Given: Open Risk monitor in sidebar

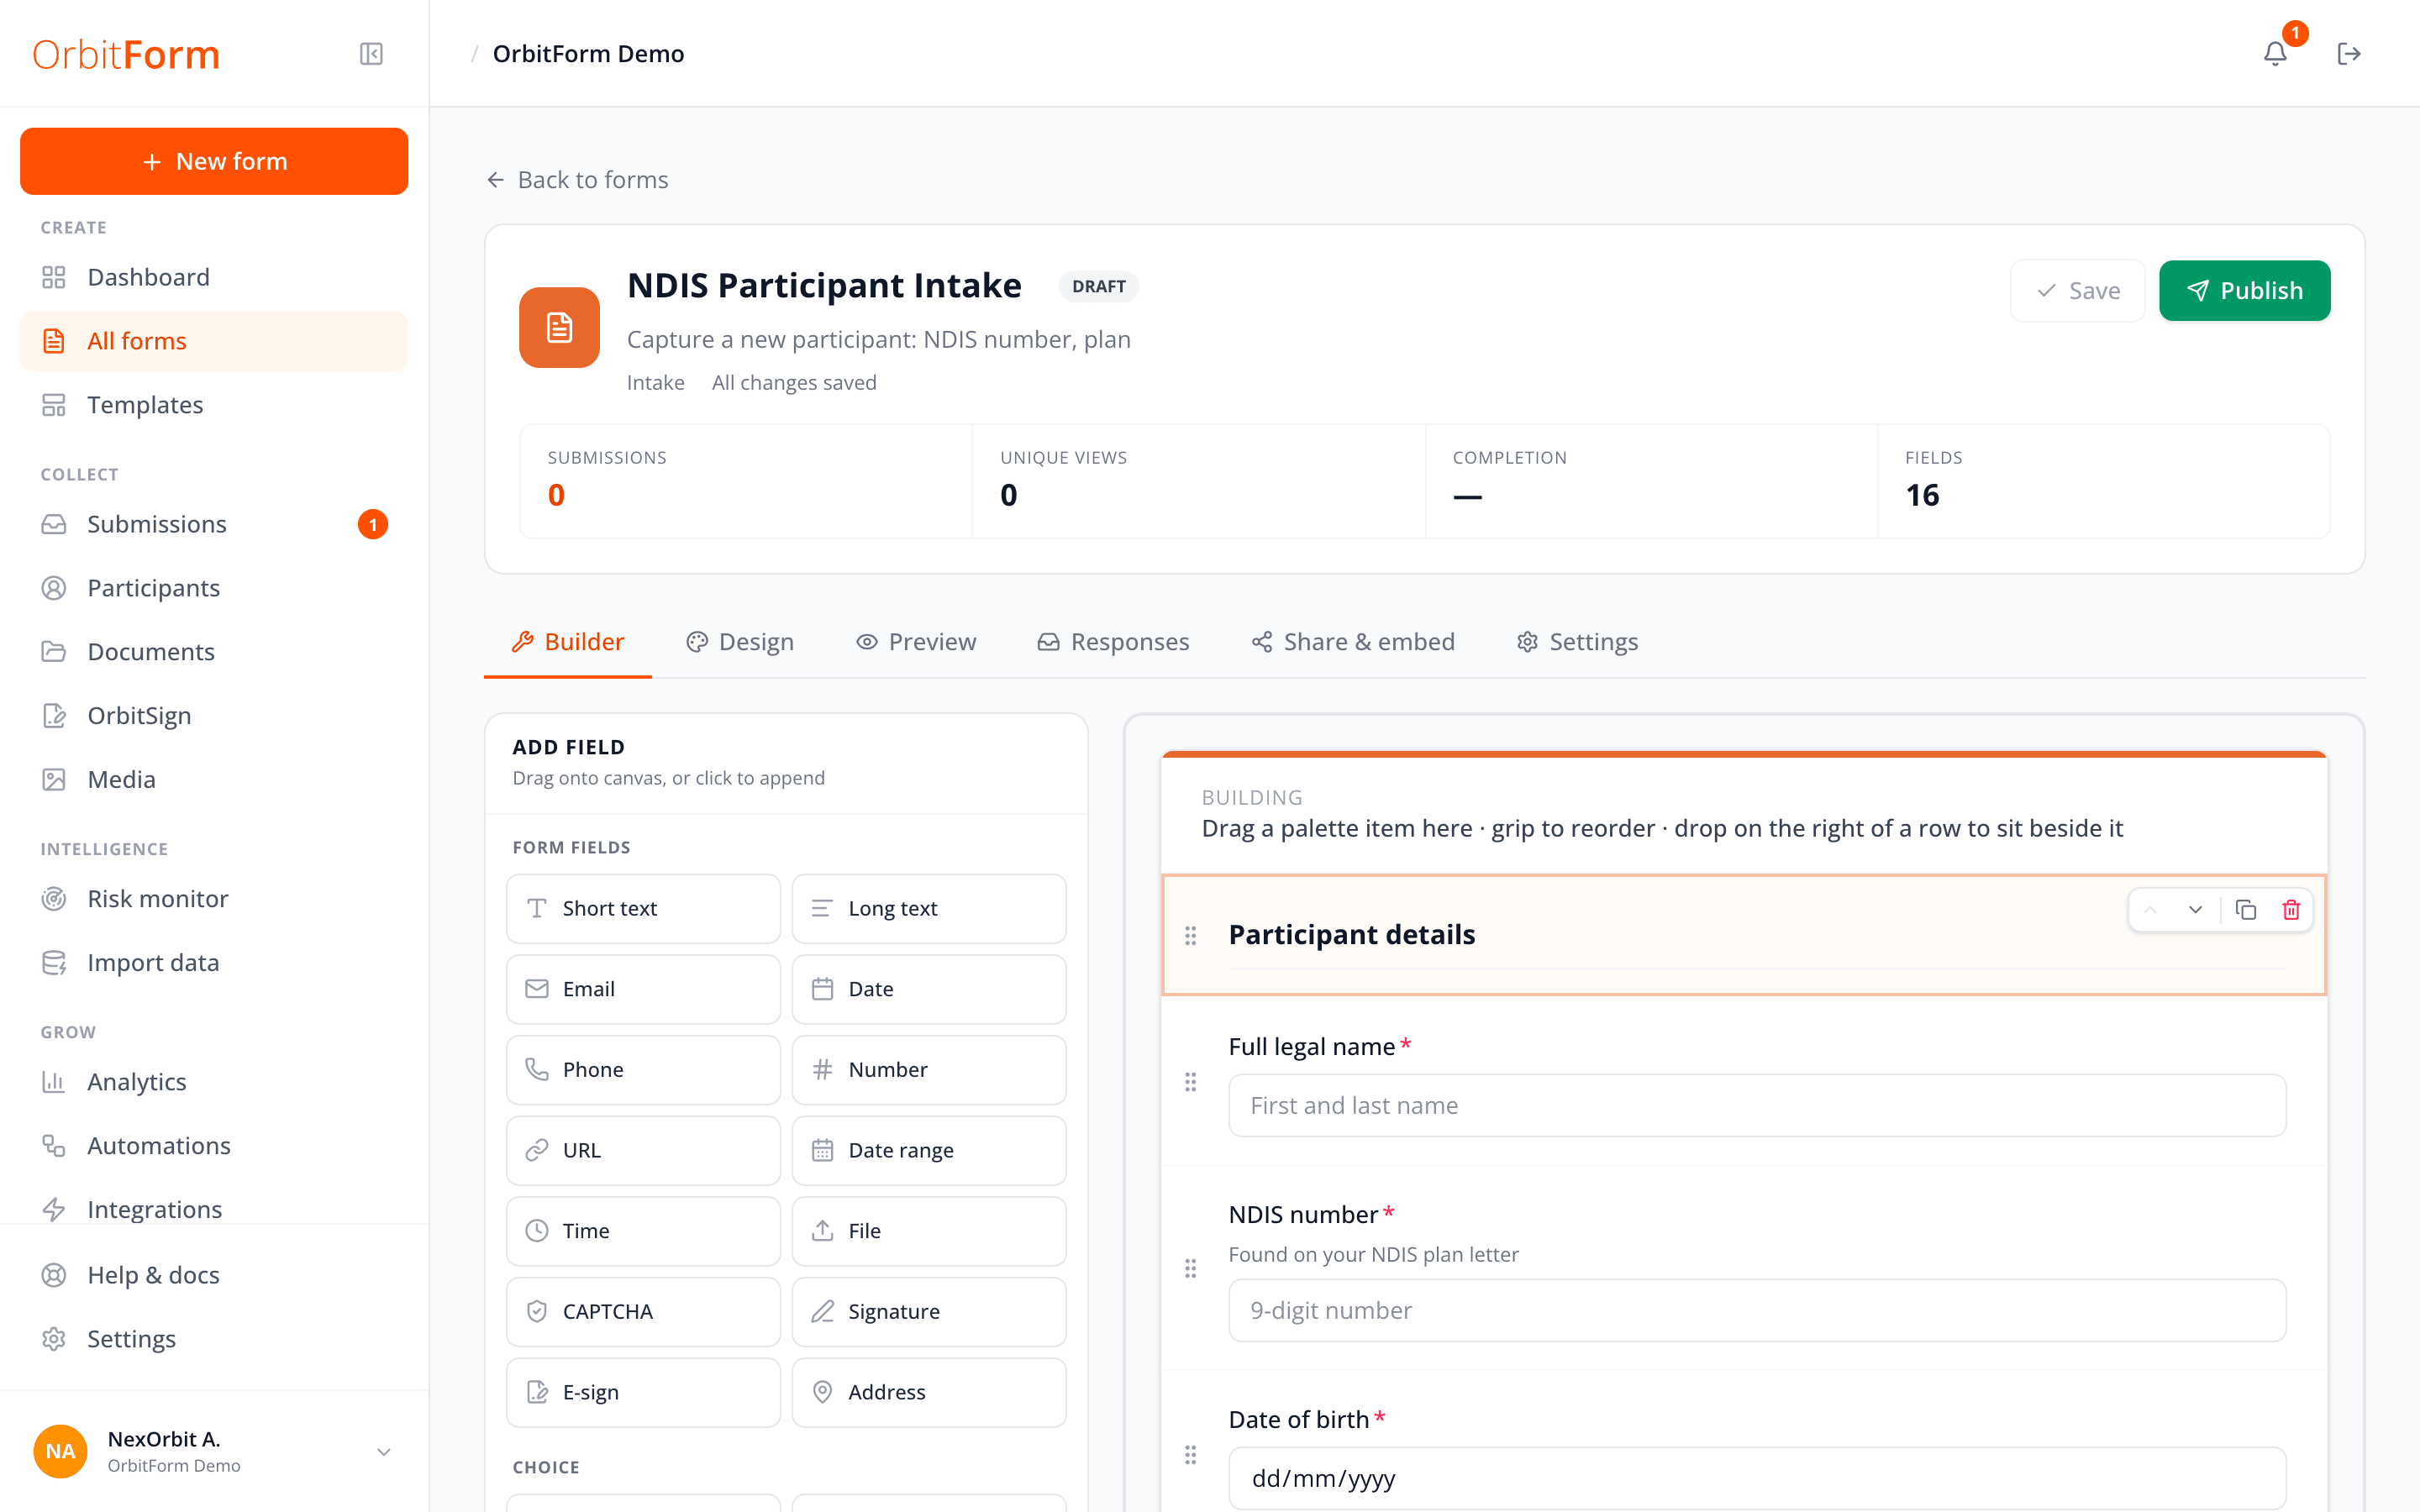Looking at the screenshot, I should coord(214,899).
